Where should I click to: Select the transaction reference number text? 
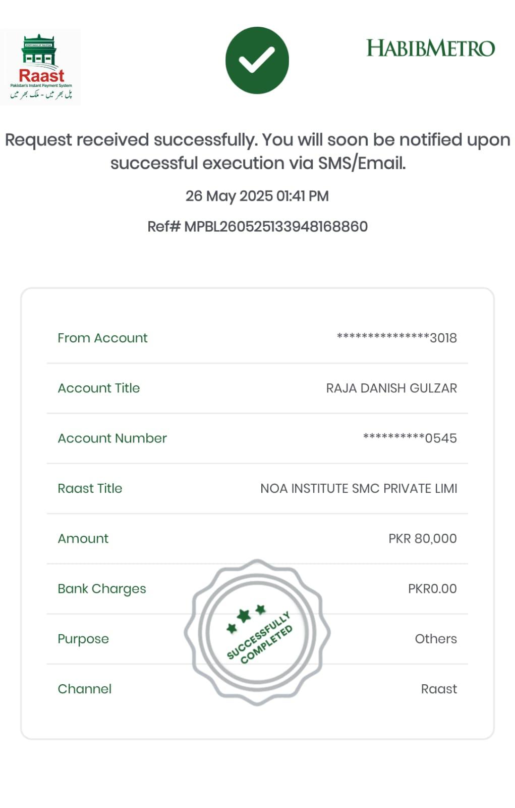click(257, 226)
